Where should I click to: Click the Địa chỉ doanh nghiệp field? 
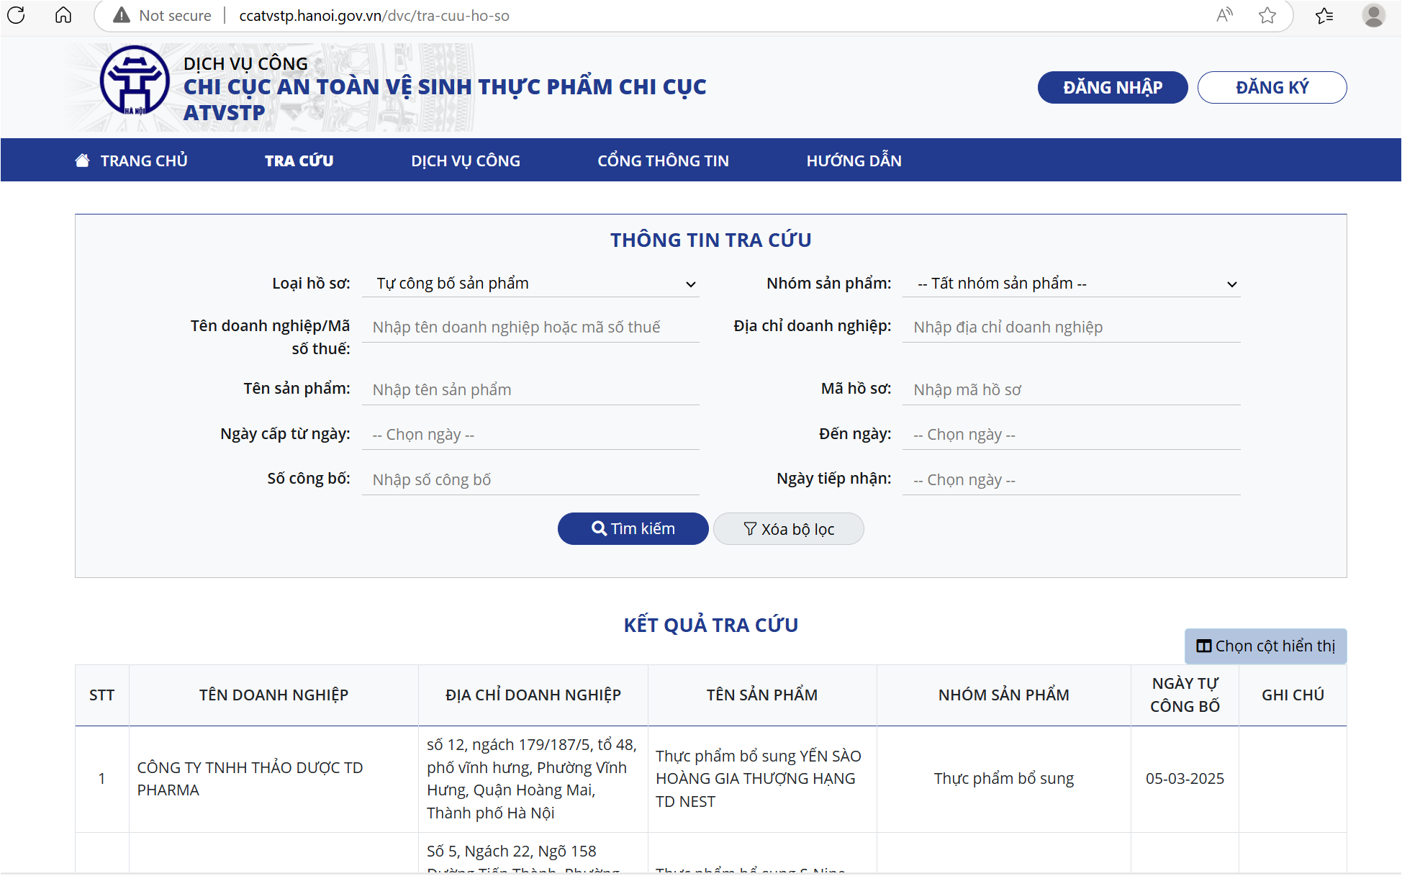tap(1072, 328)
